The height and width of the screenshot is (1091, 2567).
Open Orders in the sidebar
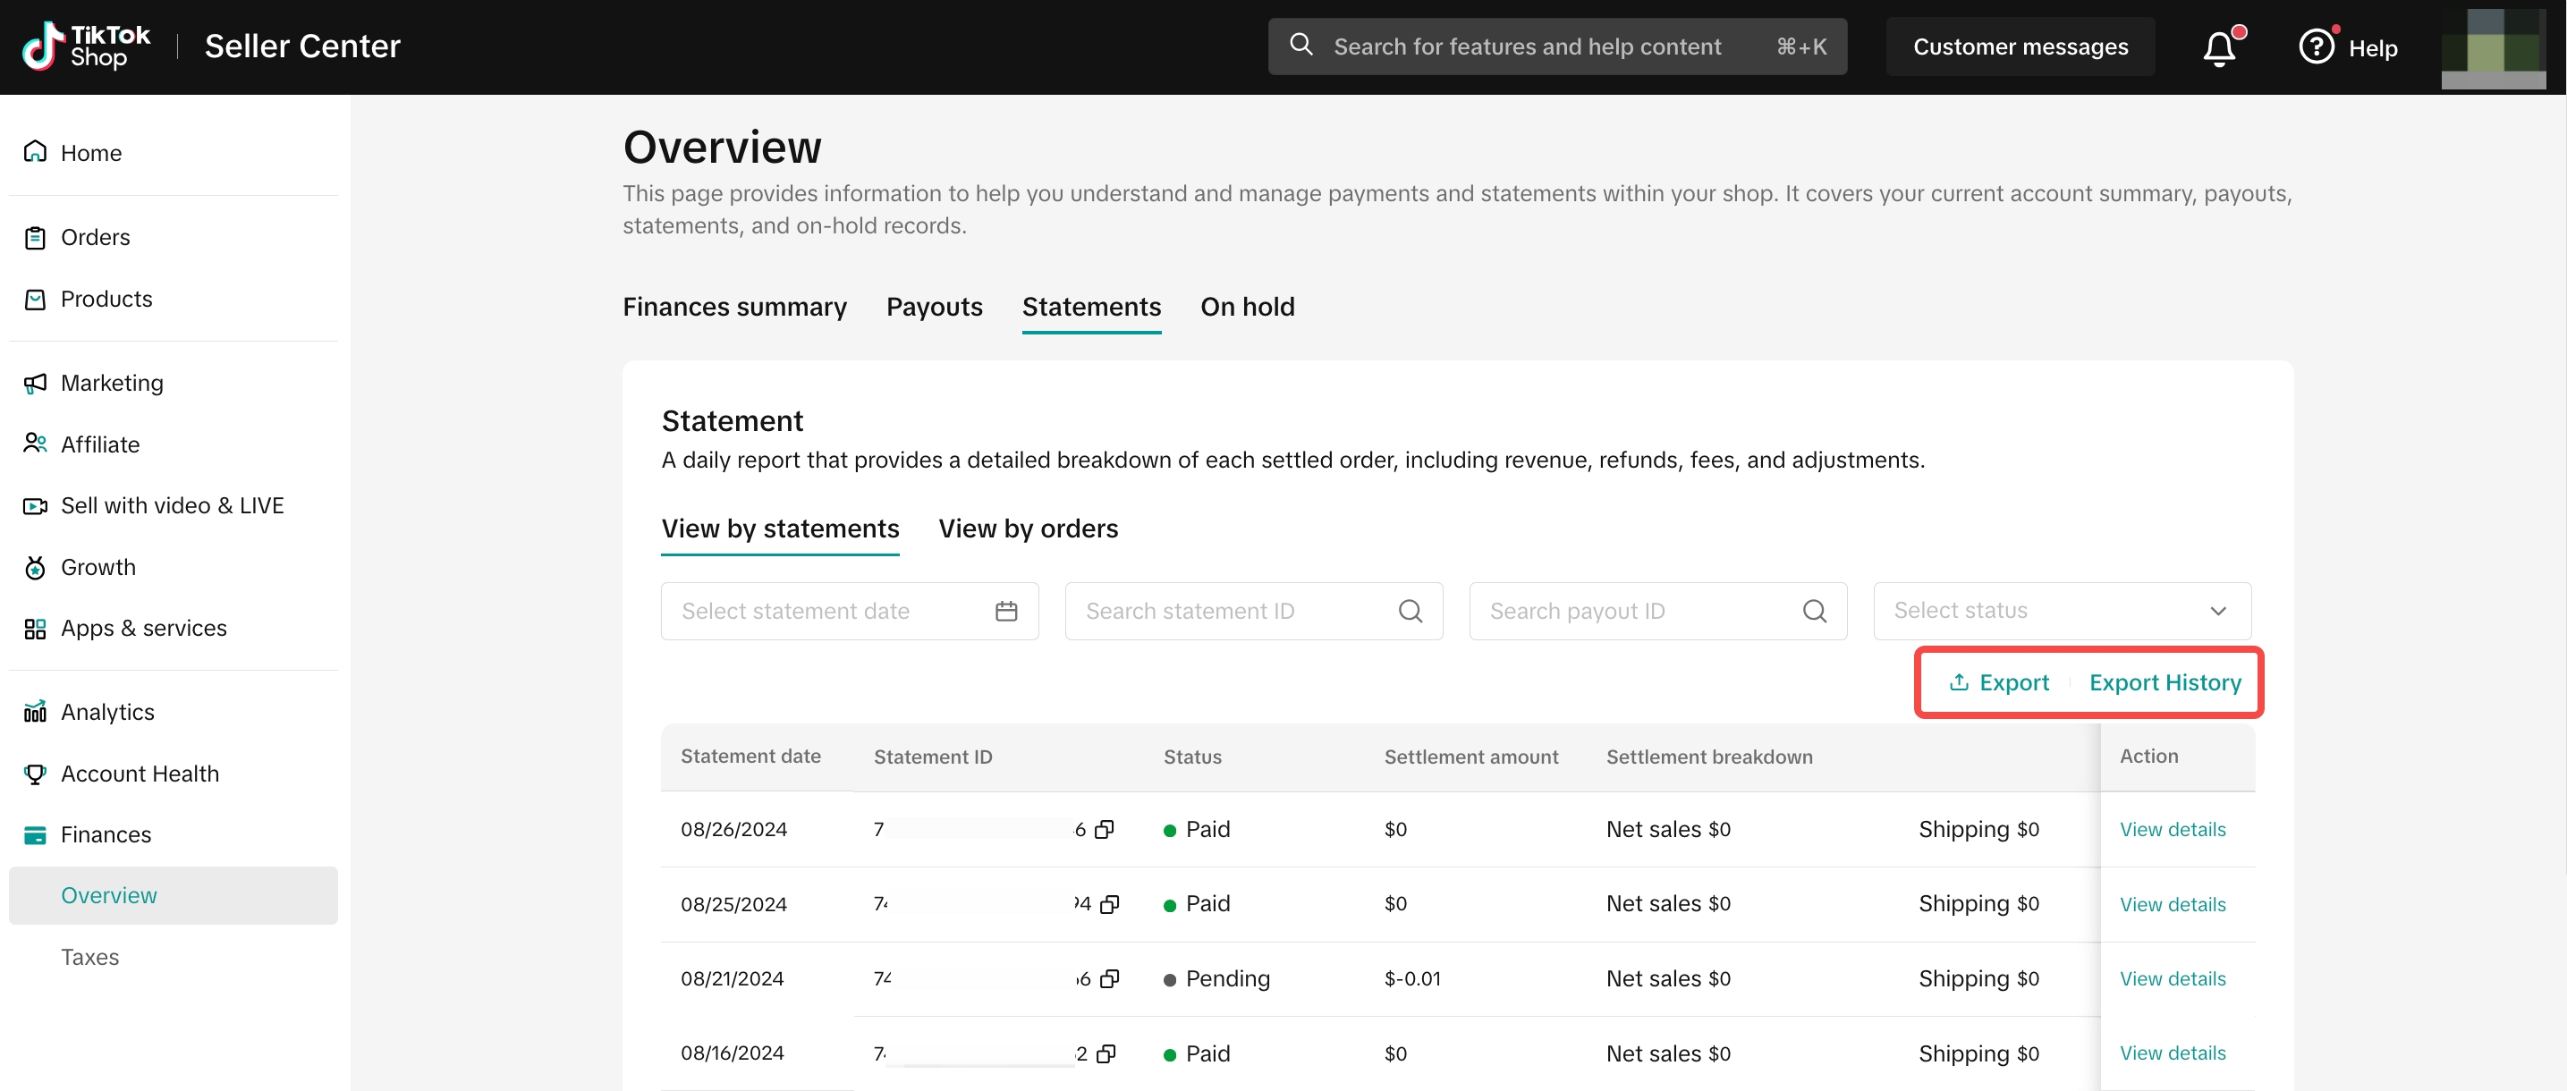pos(95,237)
